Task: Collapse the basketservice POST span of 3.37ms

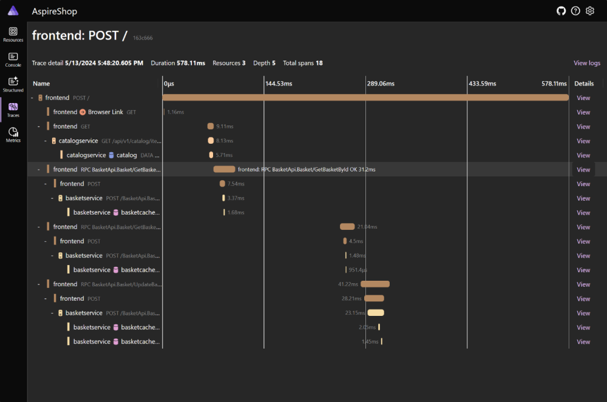Action: [52, 198]
